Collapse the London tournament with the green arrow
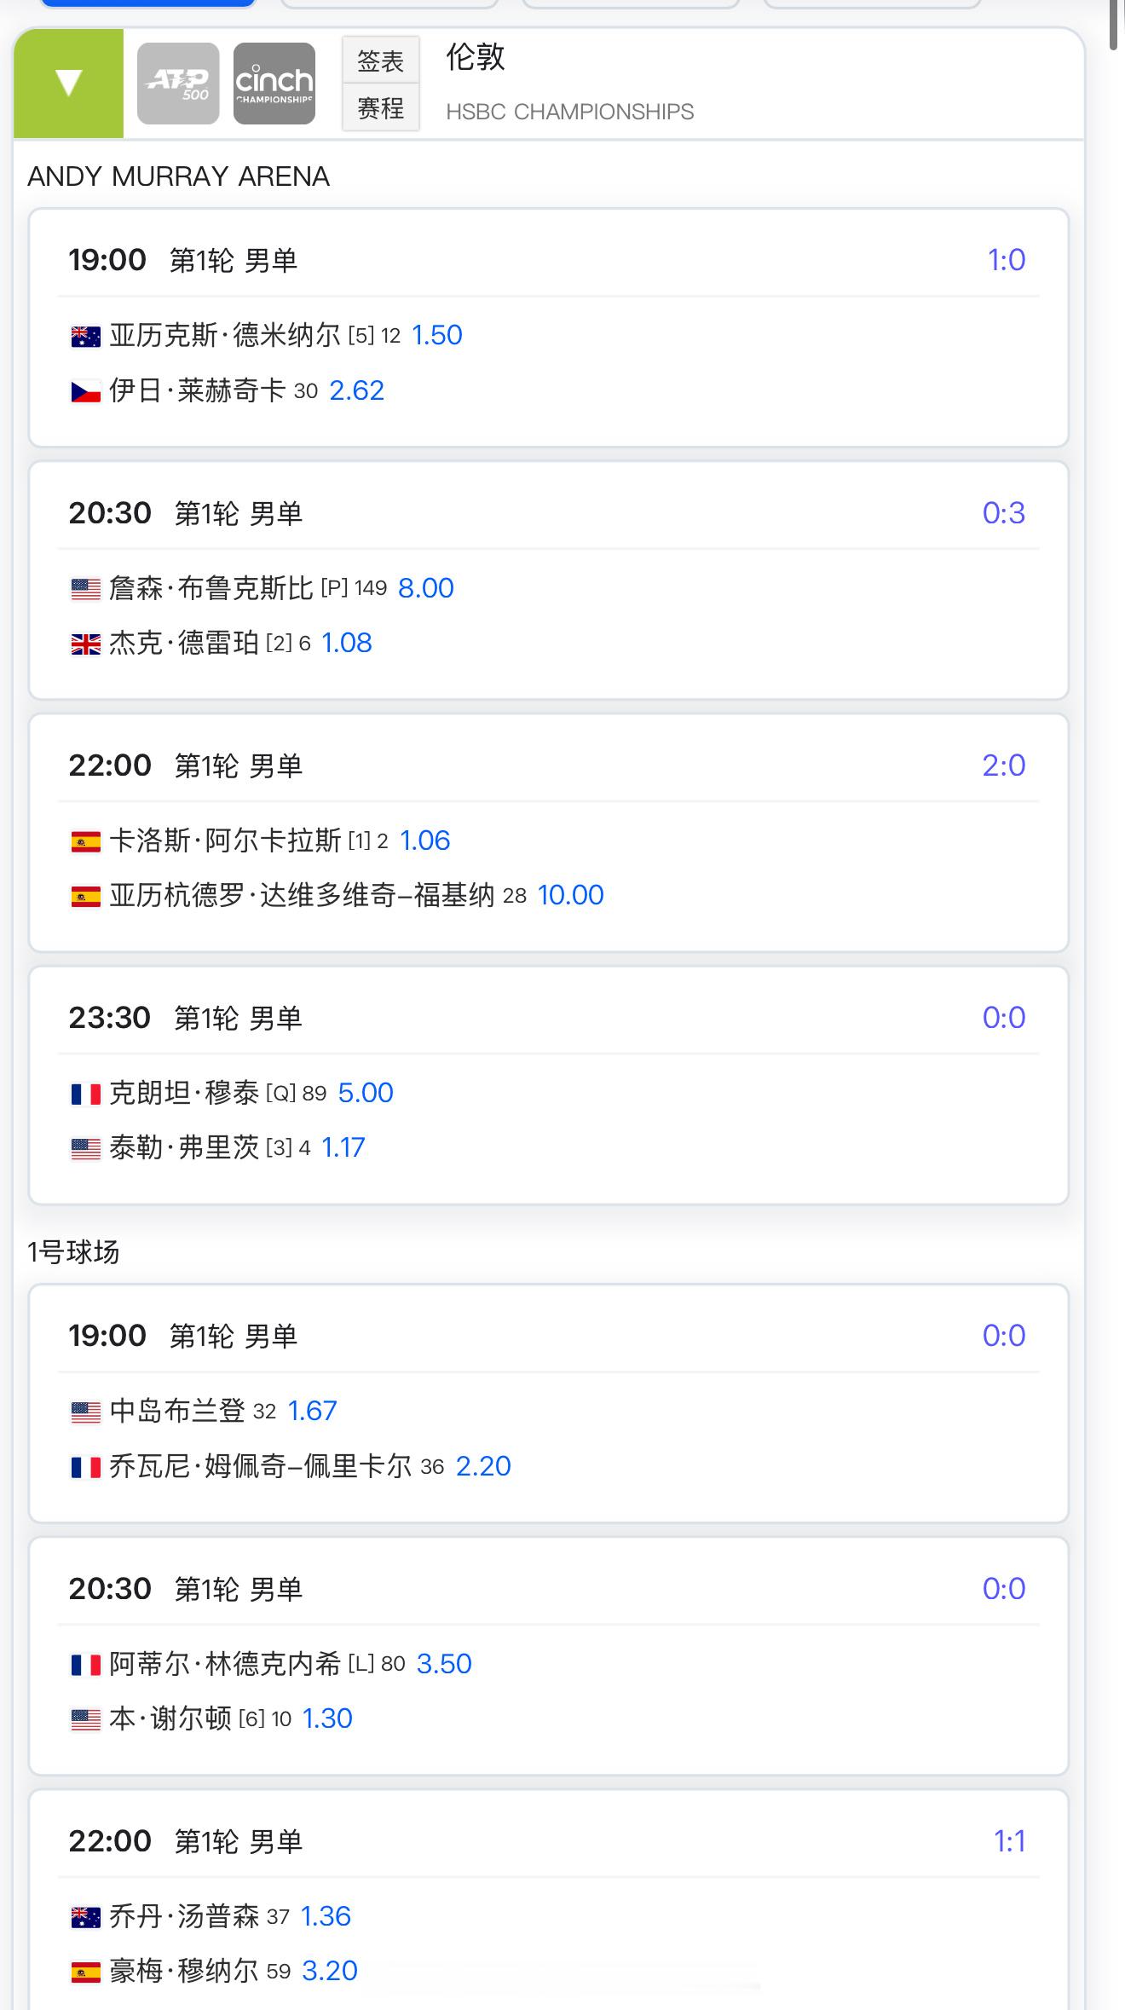Screen dimensions: 1125x2010 coord(68,83)
